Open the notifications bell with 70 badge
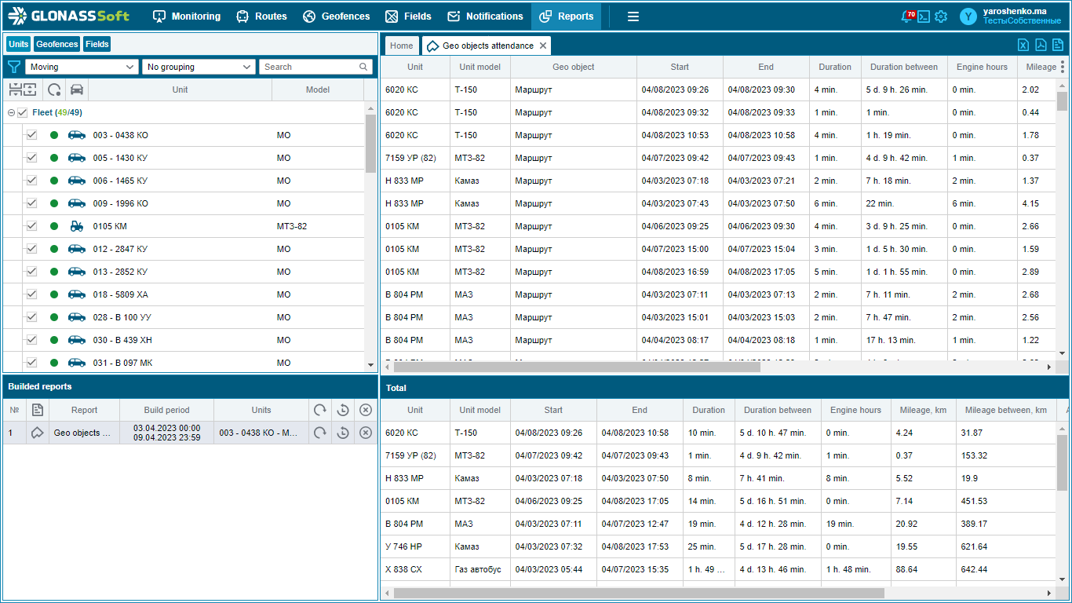Screen dimensions: 1072x603 pos(907,16)
